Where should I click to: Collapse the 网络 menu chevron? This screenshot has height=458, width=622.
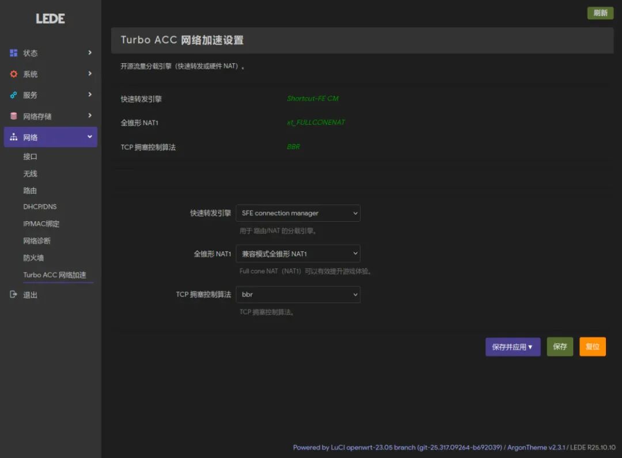coord(90,137)
